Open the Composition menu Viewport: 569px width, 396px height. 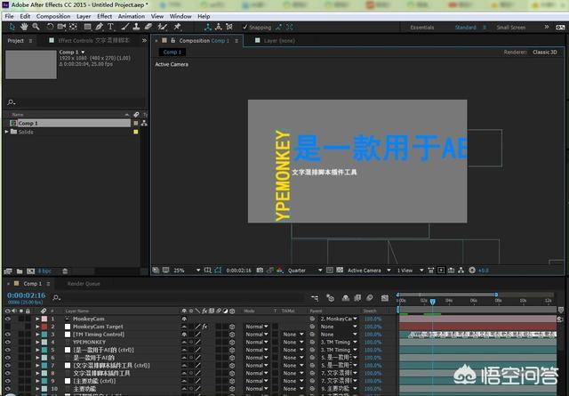tap(52, 16)
